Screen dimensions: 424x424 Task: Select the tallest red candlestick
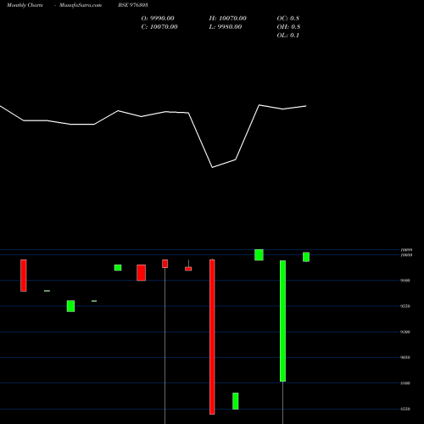212,337
